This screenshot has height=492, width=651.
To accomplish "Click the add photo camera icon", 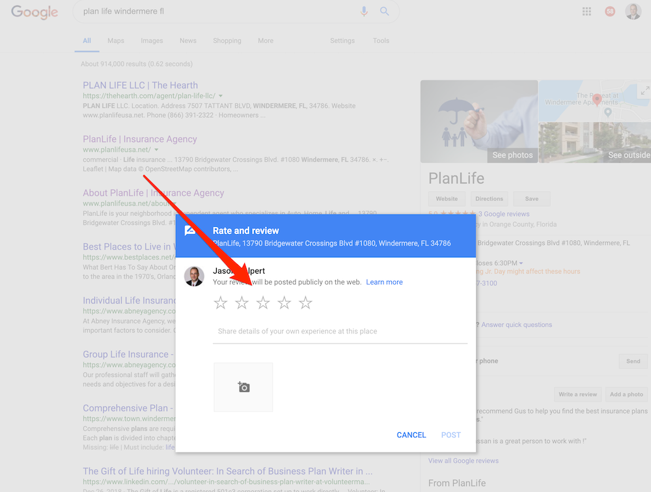I will pyautogui.click(x=243, y=387).
